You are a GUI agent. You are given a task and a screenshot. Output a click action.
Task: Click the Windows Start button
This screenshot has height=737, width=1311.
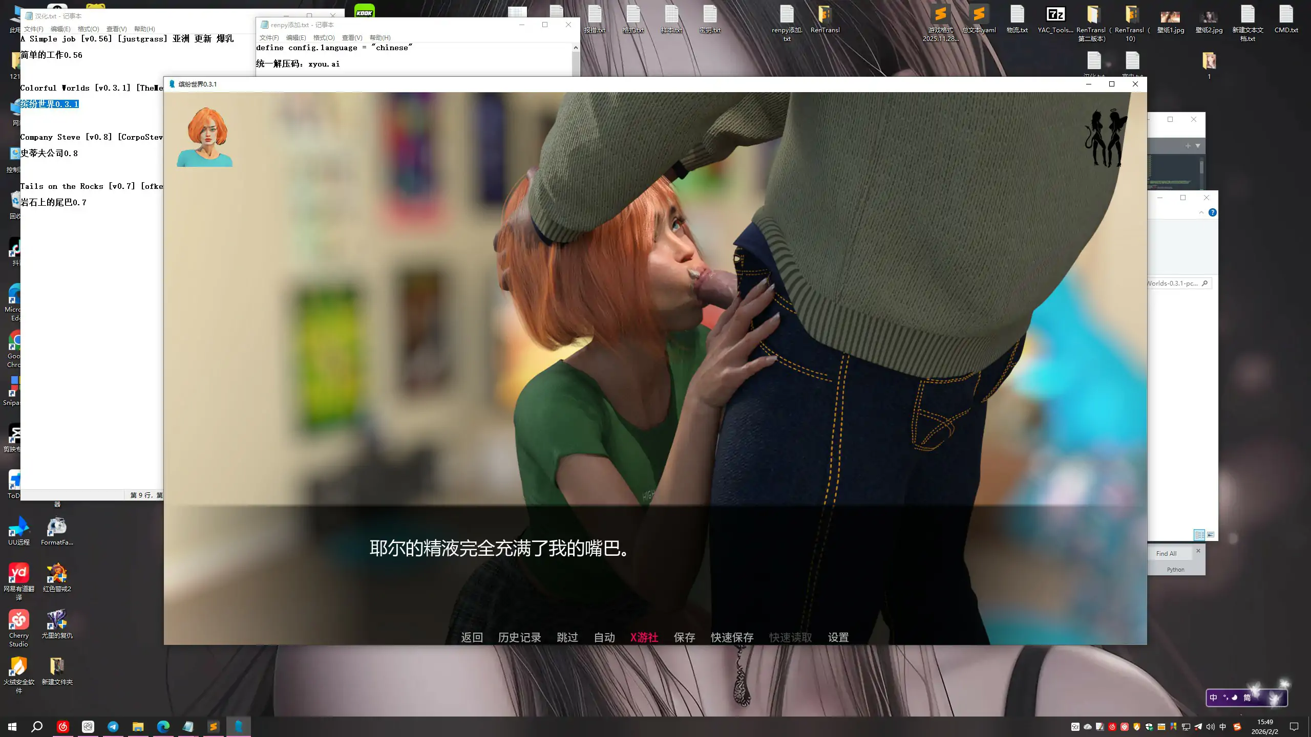pos(12,726)
